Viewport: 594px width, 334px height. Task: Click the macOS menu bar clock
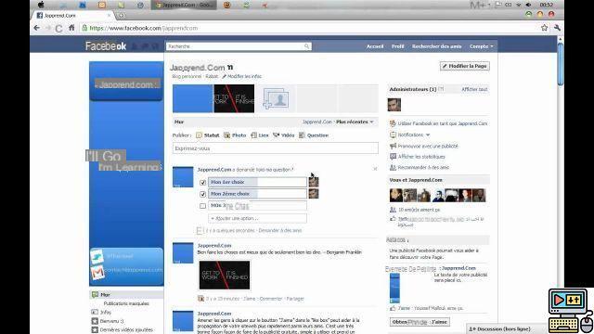click(546, 5)
